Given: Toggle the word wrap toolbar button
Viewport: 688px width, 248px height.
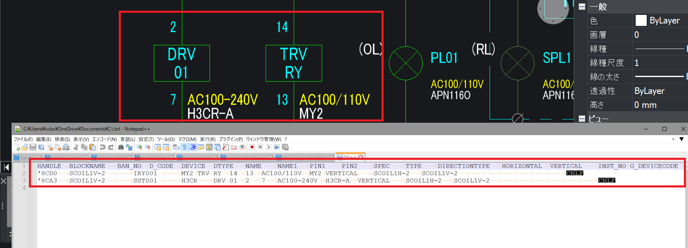Looking at the screenshot, I should 176,147.
